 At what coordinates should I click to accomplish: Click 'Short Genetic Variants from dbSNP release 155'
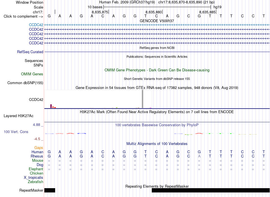157,79
